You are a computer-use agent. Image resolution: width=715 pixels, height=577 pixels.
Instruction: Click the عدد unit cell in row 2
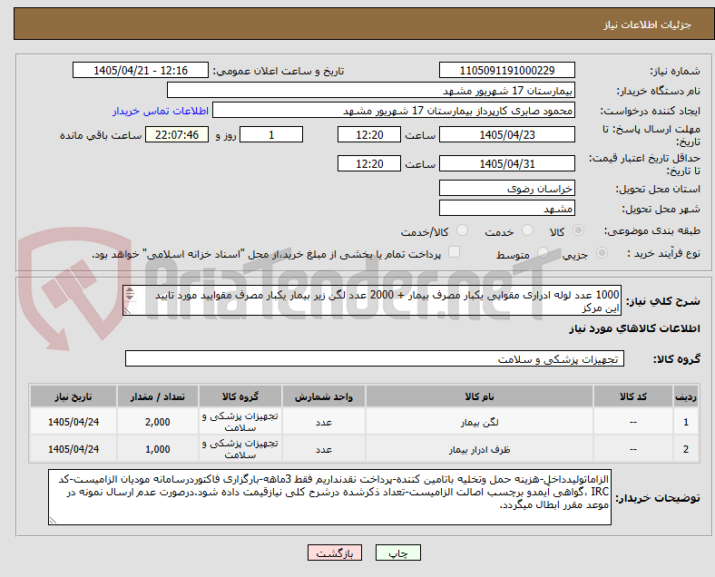[324, 450]
